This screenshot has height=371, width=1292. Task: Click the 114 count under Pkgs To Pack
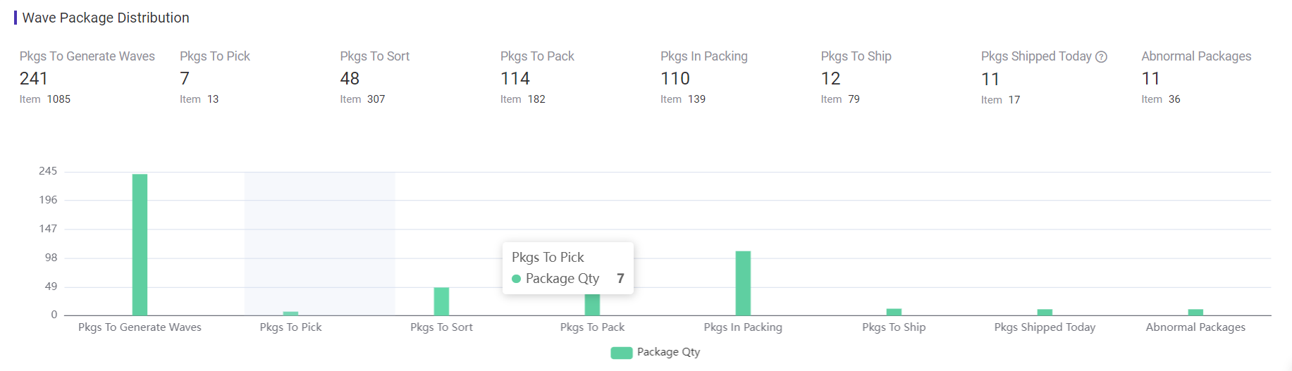coord(515,78)
